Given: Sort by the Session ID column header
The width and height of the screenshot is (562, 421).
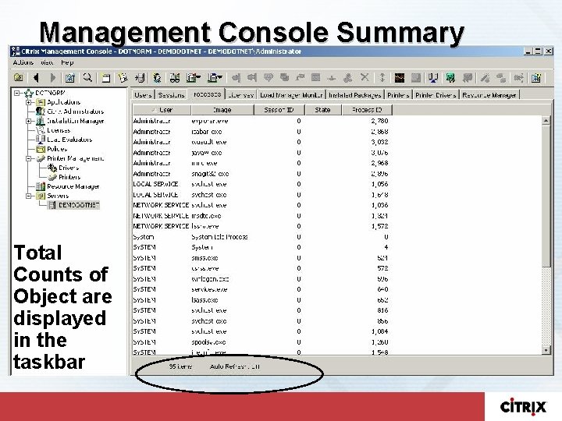Looking at the screenshot, I should (279, 110).
